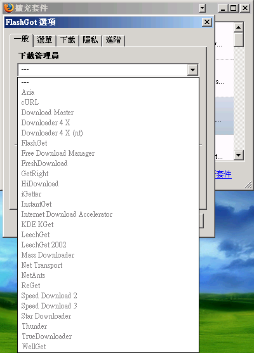Open the 套件 link in extensions window

point(224,174)
